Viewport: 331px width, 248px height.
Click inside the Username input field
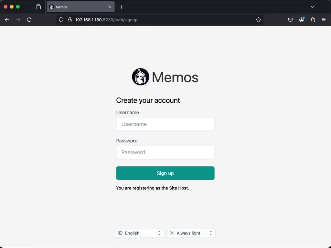[165, 124]
